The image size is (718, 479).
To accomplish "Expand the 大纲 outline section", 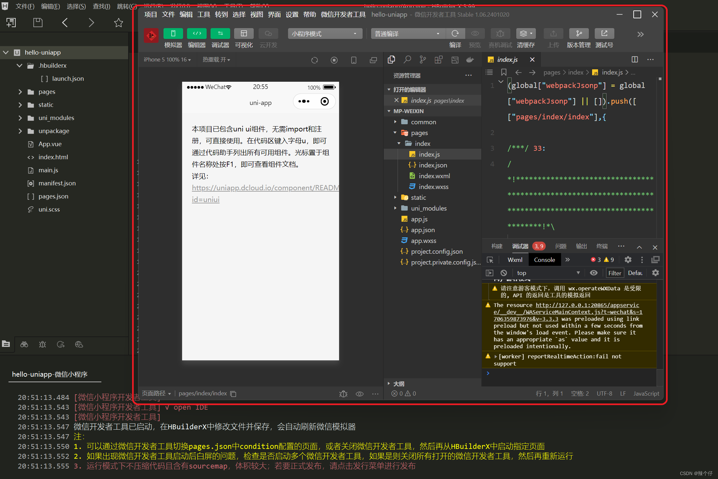I will 432,384.
